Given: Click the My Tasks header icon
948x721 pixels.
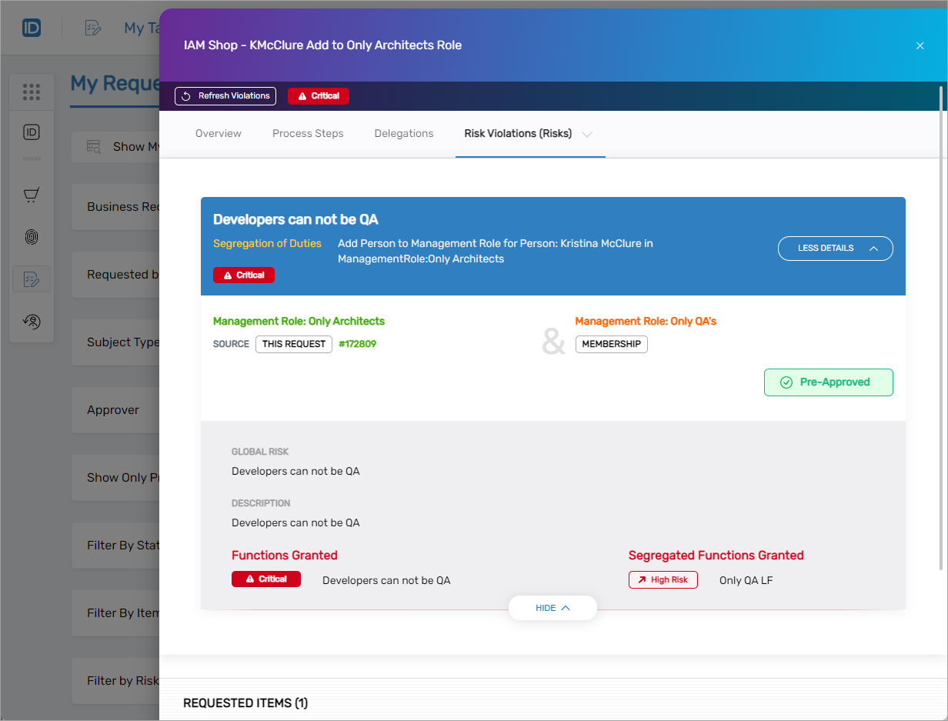Looking at the screenshot, I should pos(93,28).
